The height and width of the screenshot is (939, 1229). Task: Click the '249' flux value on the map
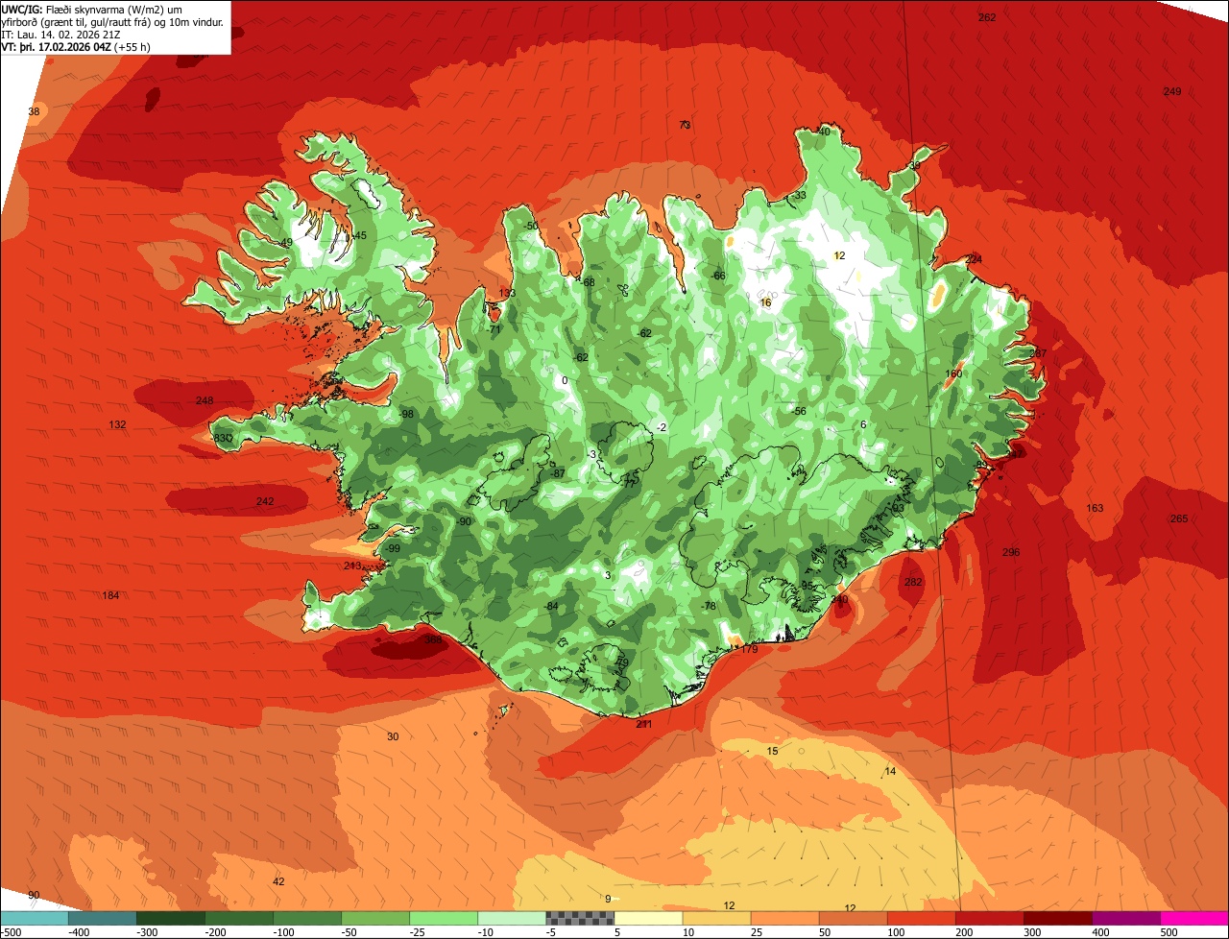click(x=1172, y=91)
